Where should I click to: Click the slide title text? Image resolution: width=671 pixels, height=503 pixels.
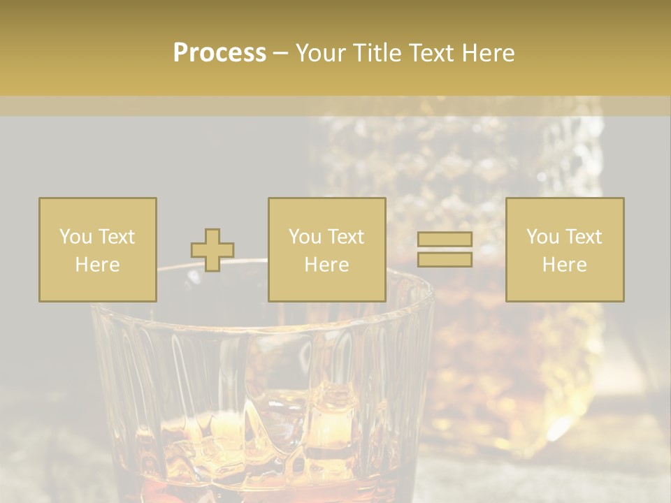(x=344, y=53)
